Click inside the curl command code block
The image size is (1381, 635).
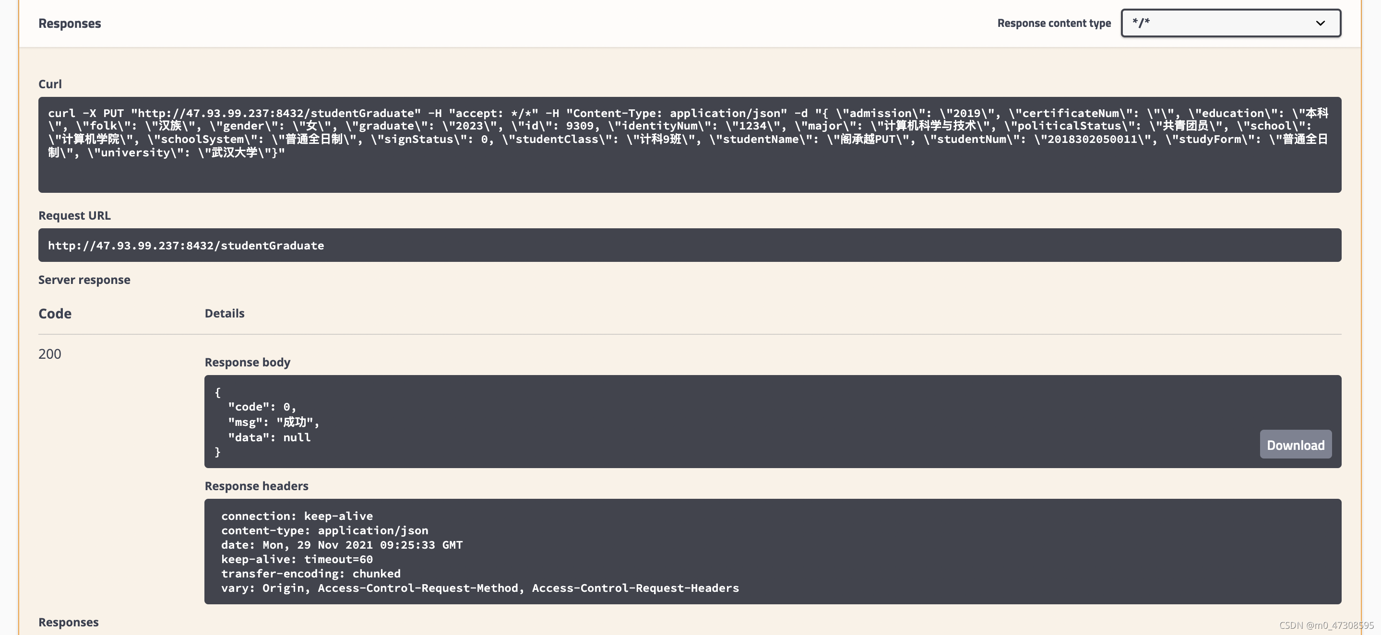(689, 144)
